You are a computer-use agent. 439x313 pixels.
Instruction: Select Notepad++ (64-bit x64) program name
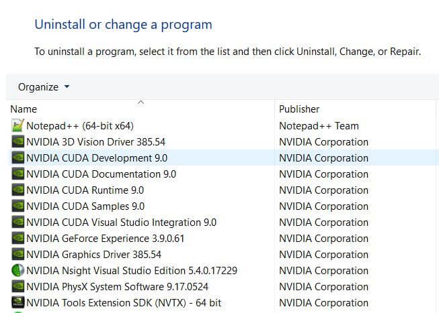[80, 126]
